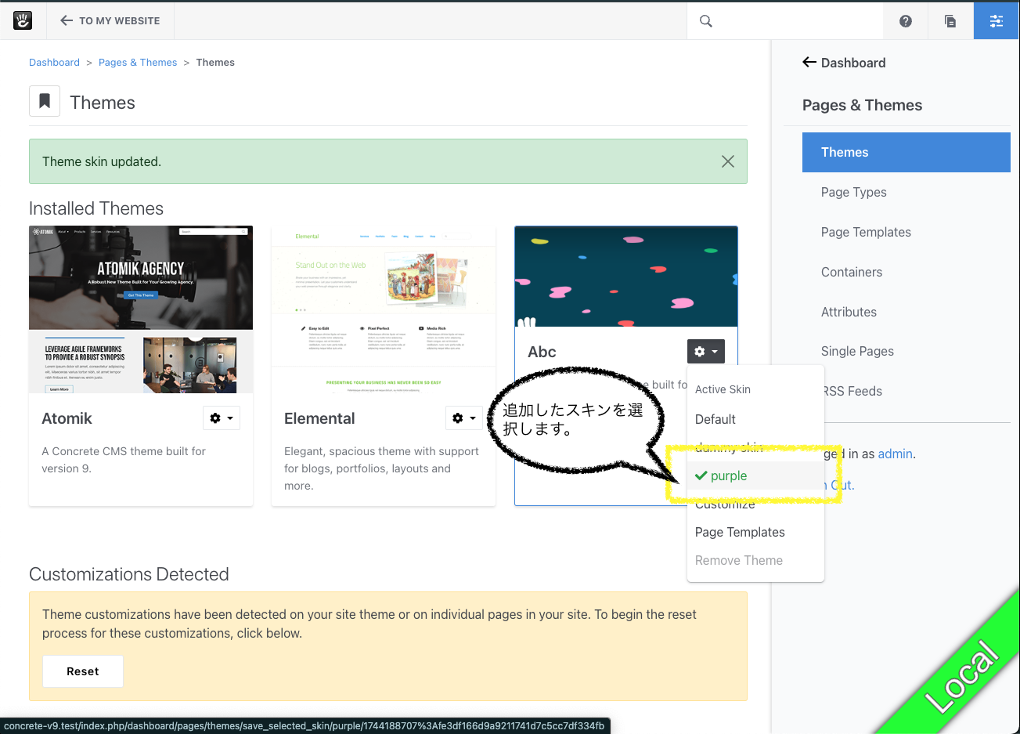
Task: Click the Pages & Themes breadcrumb link
Action: coord(138,63)
